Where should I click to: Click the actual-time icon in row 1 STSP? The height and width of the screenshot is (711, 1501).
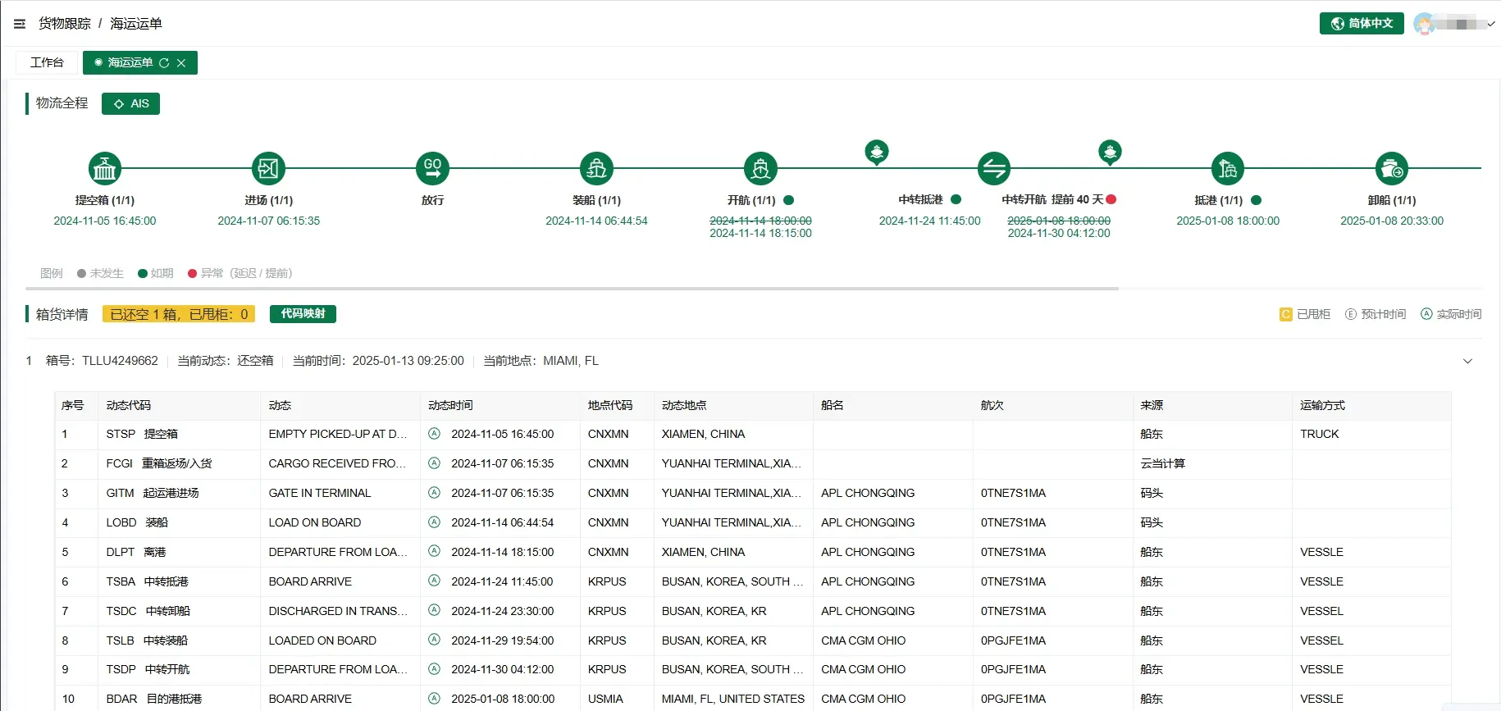[435, 434]
